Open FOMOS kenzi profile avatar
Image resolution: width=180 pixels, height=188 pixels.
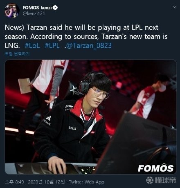(12, 11)
